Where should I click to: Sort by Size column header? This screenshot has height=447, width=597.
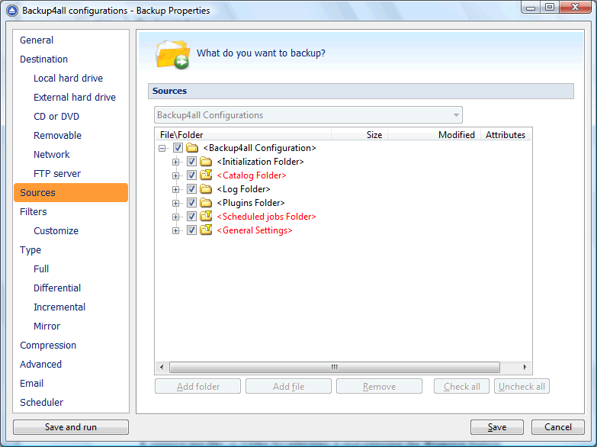pyautogui.click(x=359, y=134)
